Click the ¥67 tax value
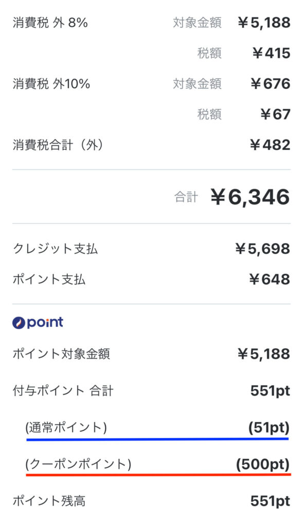303x527 pixels. tap(275, 114)
